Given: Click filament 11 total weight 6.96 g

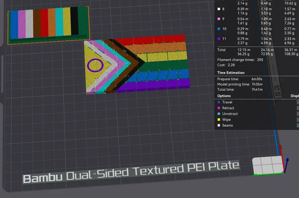Looking at the screenshot, I should 289,43.
